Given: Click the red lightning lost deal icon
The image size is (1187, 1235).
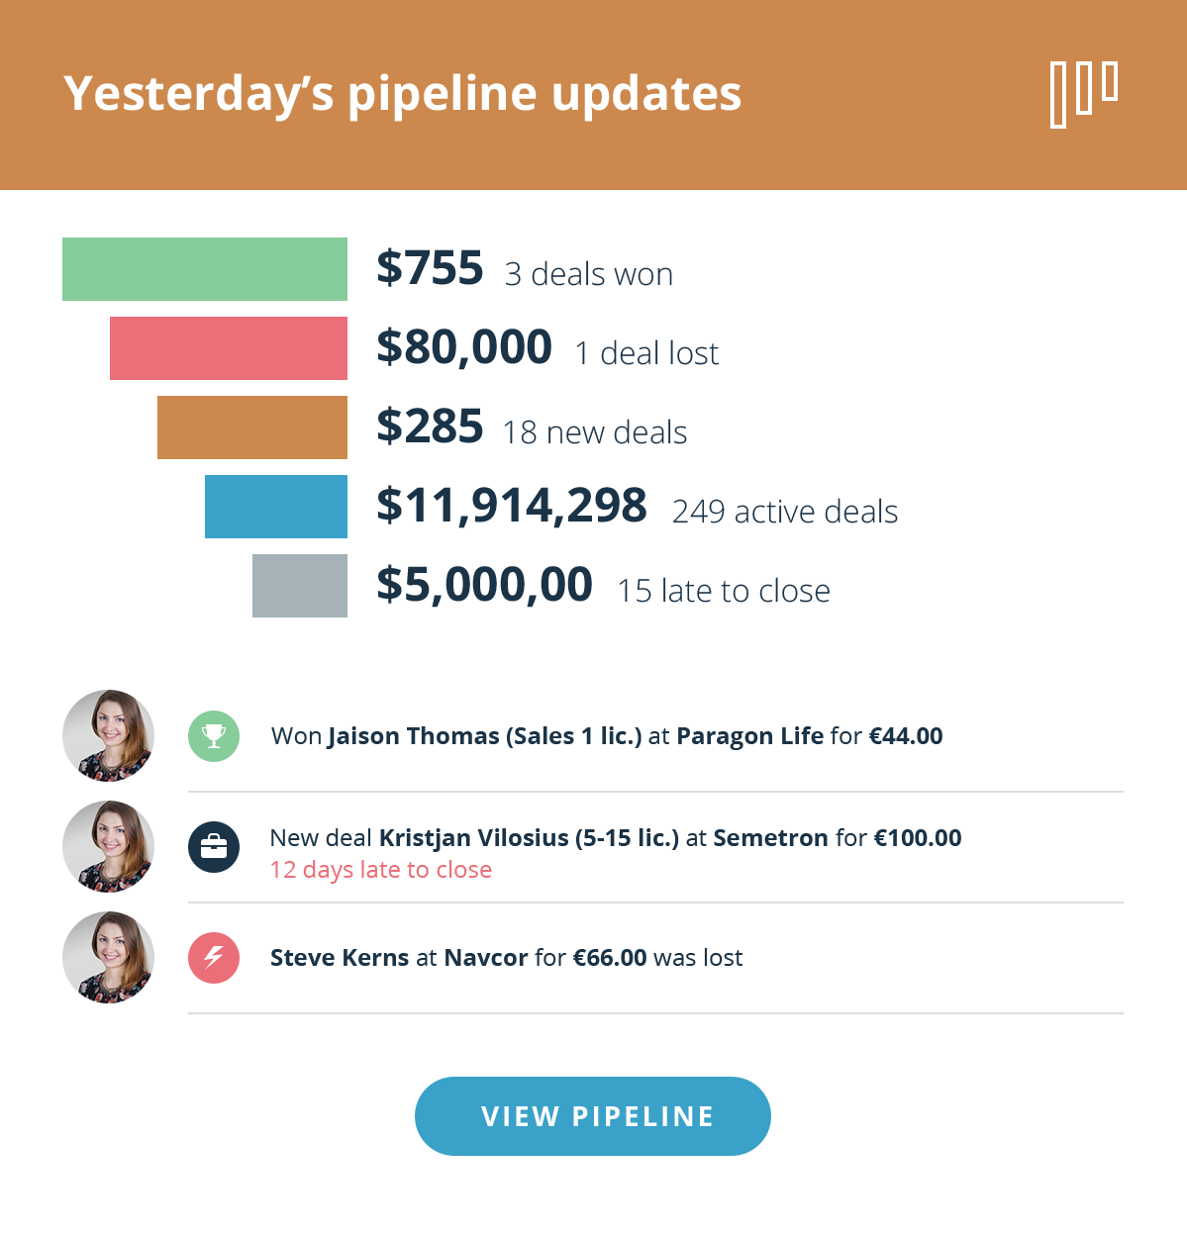Looking at the screenshot, I should (x=214, y=958).
